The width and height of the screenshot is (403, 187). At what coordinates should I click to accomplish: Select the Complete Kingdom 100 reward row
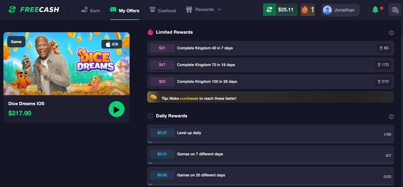(x=271, y=82)
